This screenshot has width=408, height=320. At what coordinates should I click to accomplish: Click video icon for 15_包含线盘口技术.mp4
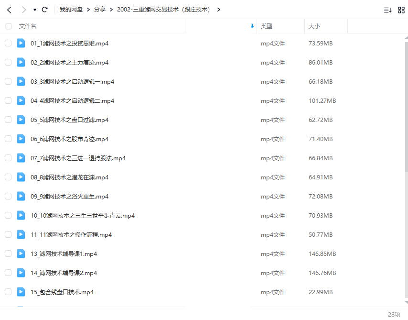21,292
